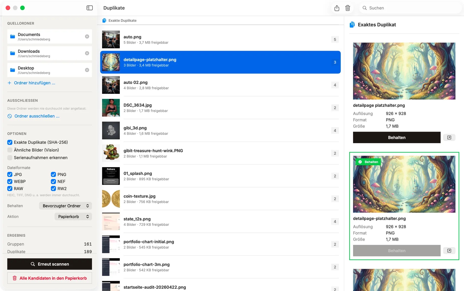The width and height of the screenshot is (464, 291).
Task: Click the gibit-treasure-hunt-wink thumbnail
Action: pos(111,153)
